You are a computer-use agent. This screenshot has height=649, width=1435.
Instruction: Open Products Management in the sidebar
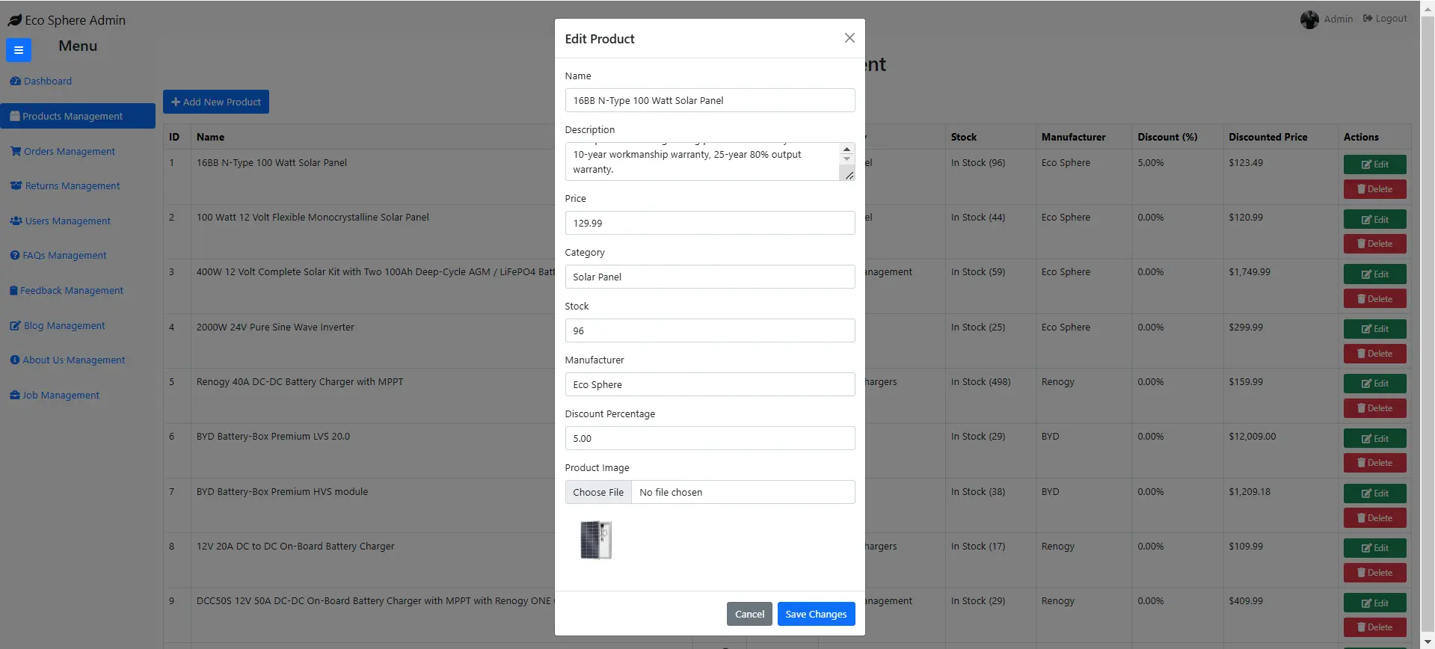tap(78, 116)
